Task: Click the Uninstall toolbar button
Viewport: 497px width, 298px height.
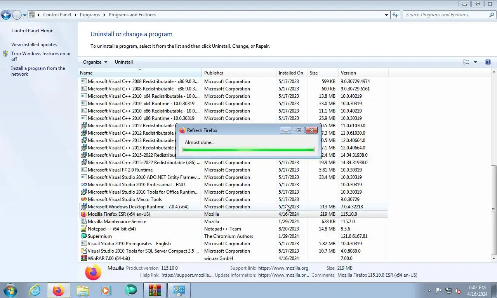Action: [124, 62]
